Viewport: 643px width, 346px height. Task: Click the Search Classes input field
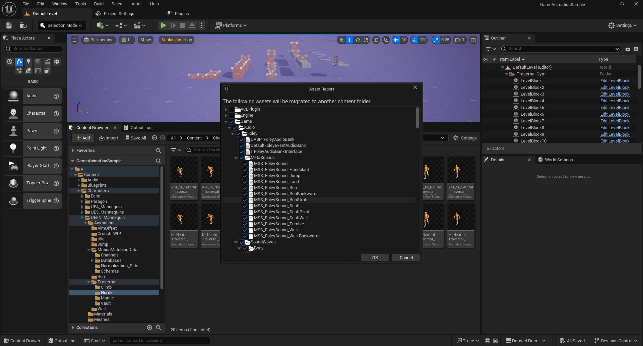point(34,49)
